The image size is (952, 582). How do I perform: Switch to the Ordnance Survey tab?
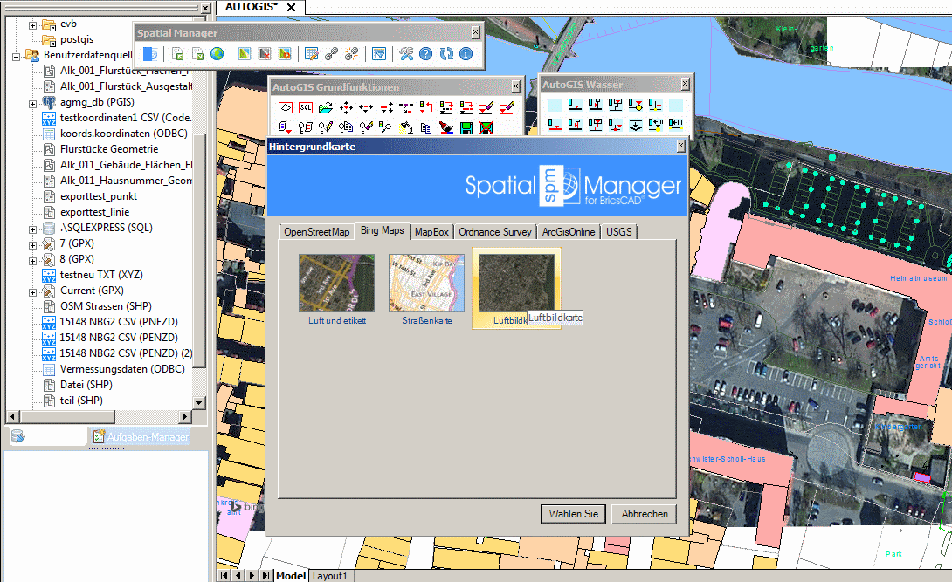(x=495, y=232)
